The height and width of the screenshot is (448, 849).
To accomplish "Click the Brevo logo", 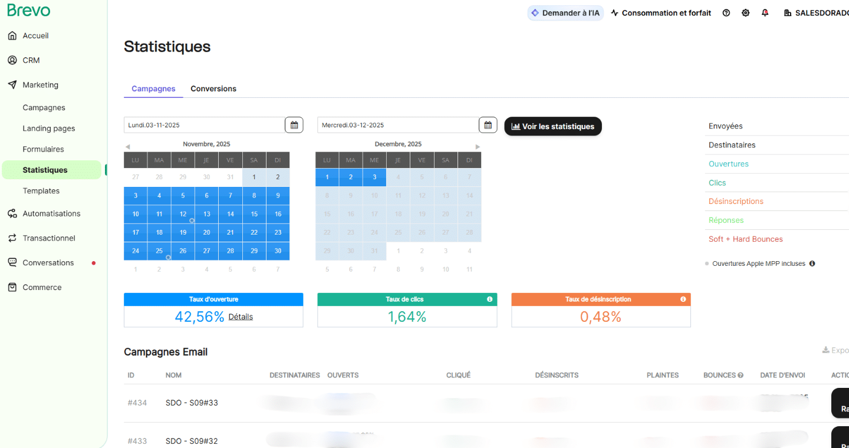I will tap(29, 11).
